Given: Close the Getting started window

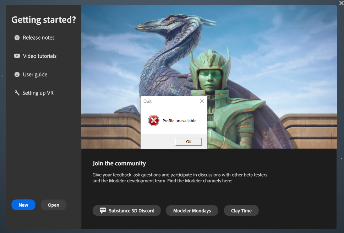Looking at the screenshot, I should click(x=341, y=3).
